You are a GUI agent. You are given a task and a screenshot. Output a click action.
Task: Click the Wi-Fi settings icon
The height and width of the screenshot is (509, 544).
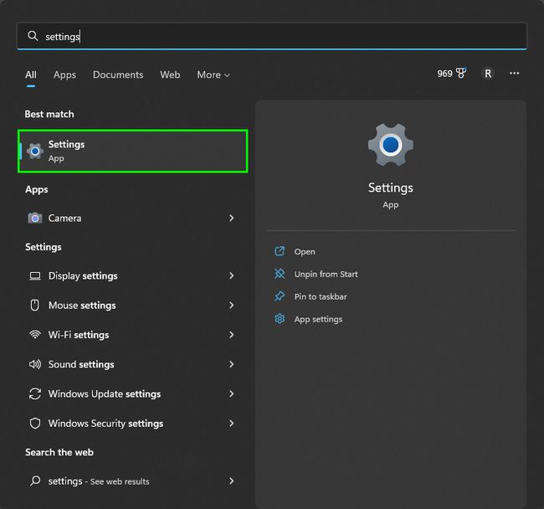35,335
